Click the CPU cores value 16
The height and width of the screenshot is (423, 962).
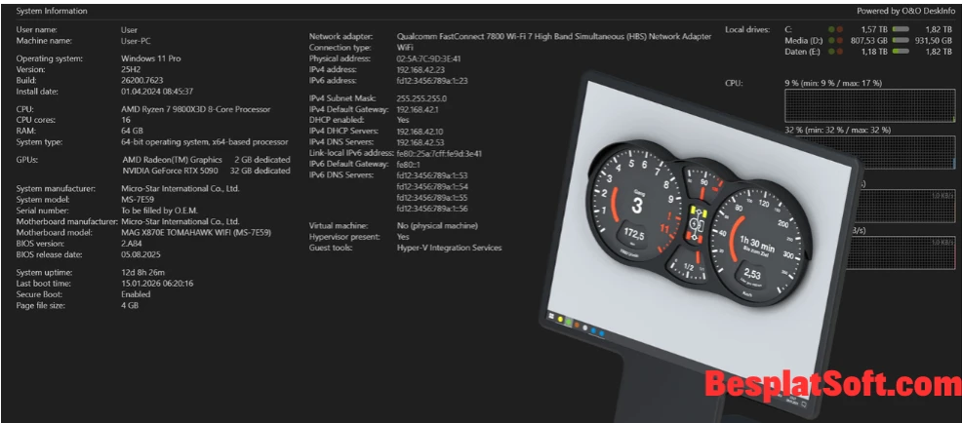(x=125, y=120)
